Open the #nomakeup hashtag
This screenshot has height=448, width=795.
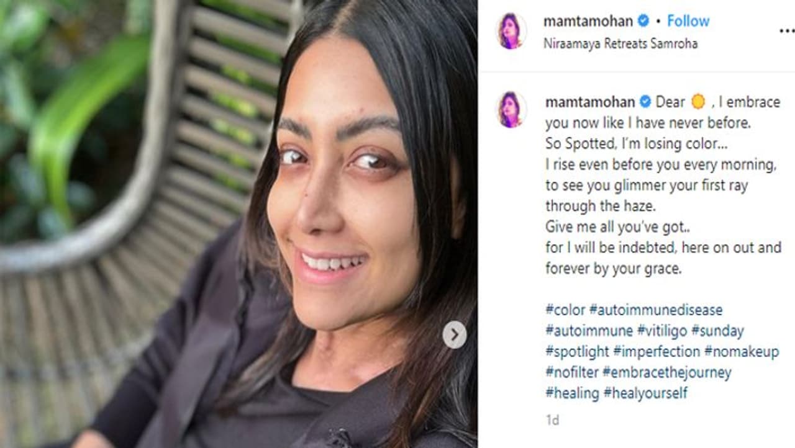pos(742,352)
